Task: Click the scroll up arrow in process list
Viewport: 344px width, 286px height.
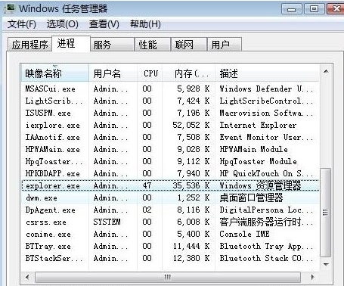Action: [326, 71]
